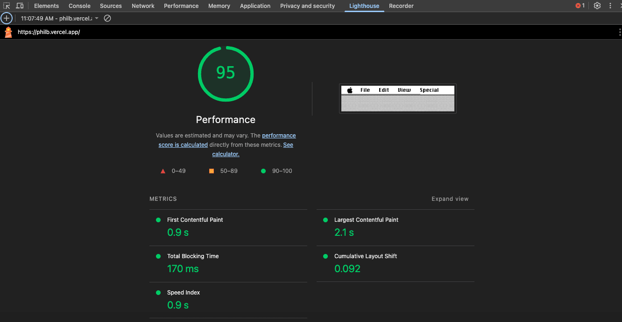Switch to the Elements tab
622x322 pixels.
pos(46,6)
